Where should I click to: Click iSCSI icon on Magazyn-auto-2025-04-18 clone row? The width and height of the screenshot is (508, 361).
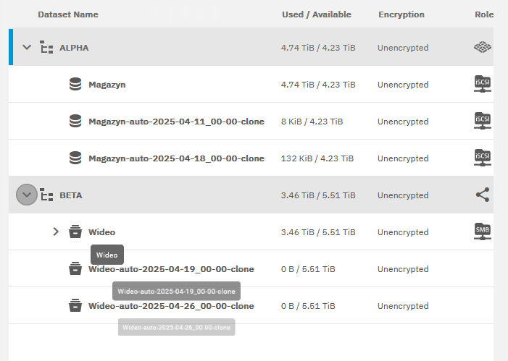[x=483, y=158]
